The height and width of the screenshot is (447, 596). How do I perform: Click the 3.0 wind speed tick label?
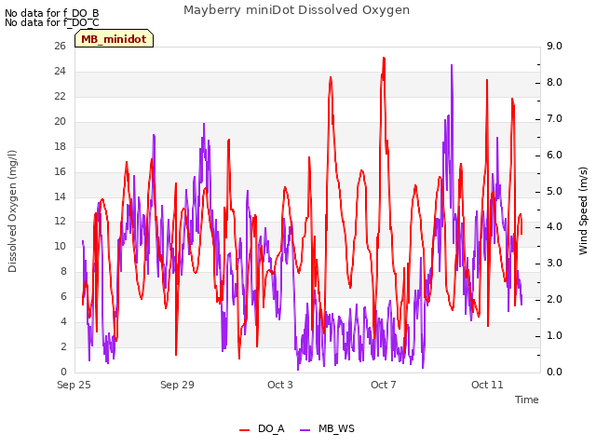coord(554,263)
